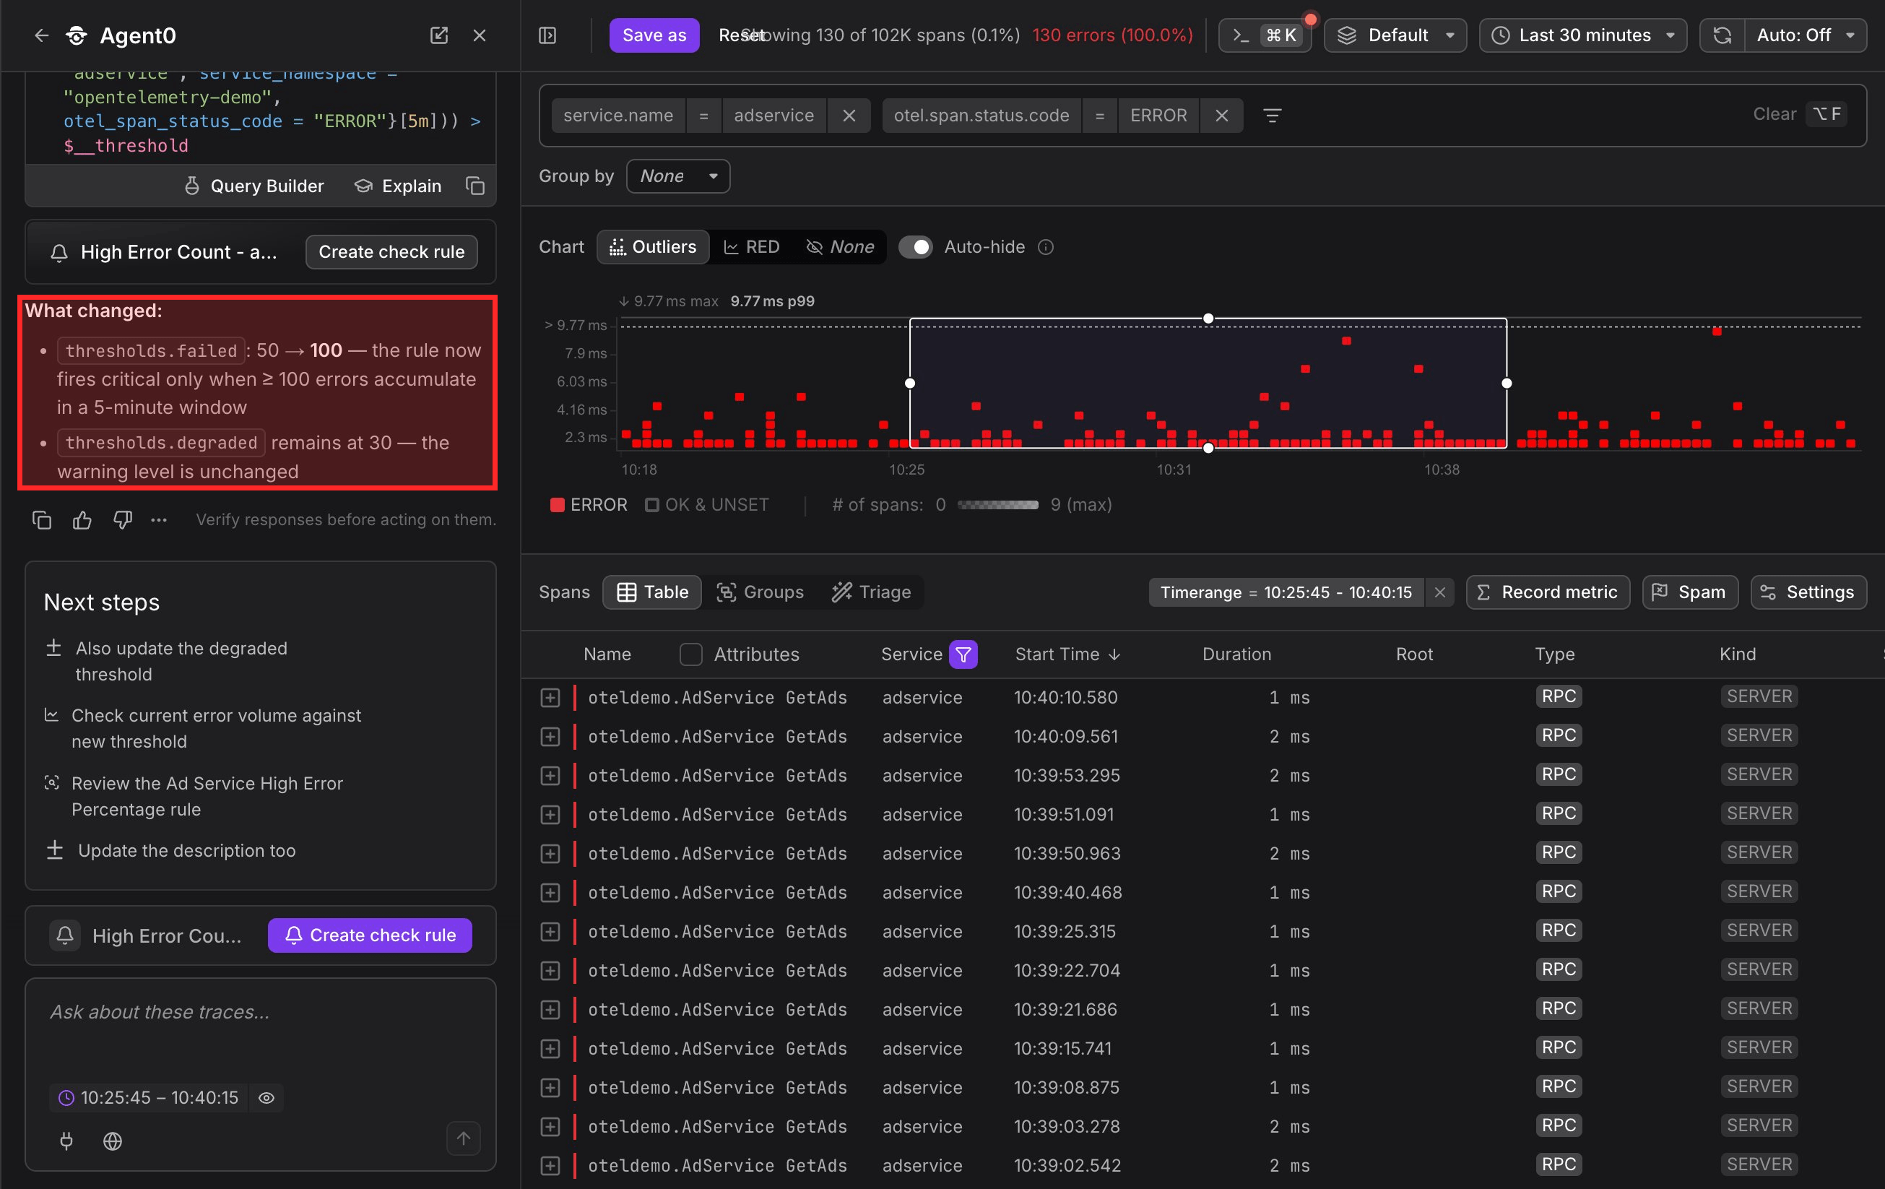1885x1189 pixels.
Task: Check the Attributes column checkbox
Action: click(690, 654)
